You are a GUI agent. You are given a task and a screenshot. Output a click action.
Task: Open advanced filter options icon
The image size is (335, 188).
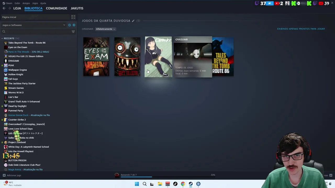(73, 32)
